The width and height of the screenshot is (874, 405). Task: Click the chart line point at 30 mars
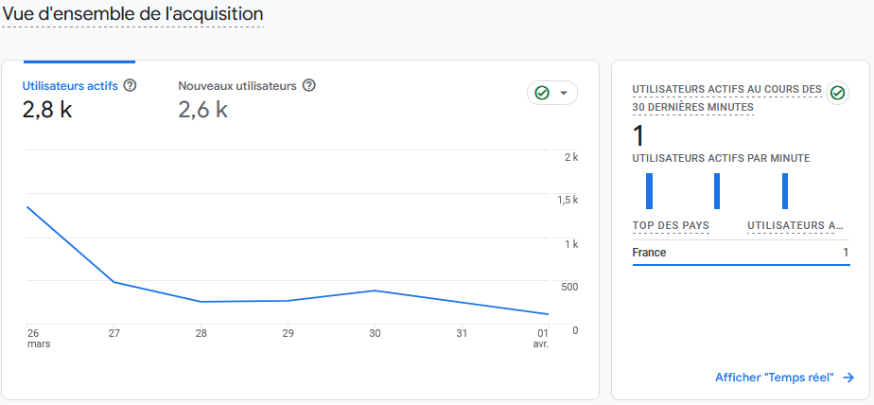point(375,291)
